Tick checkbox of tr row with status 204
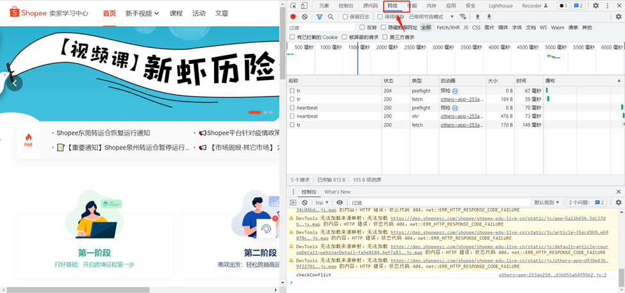 pos(292,91)
